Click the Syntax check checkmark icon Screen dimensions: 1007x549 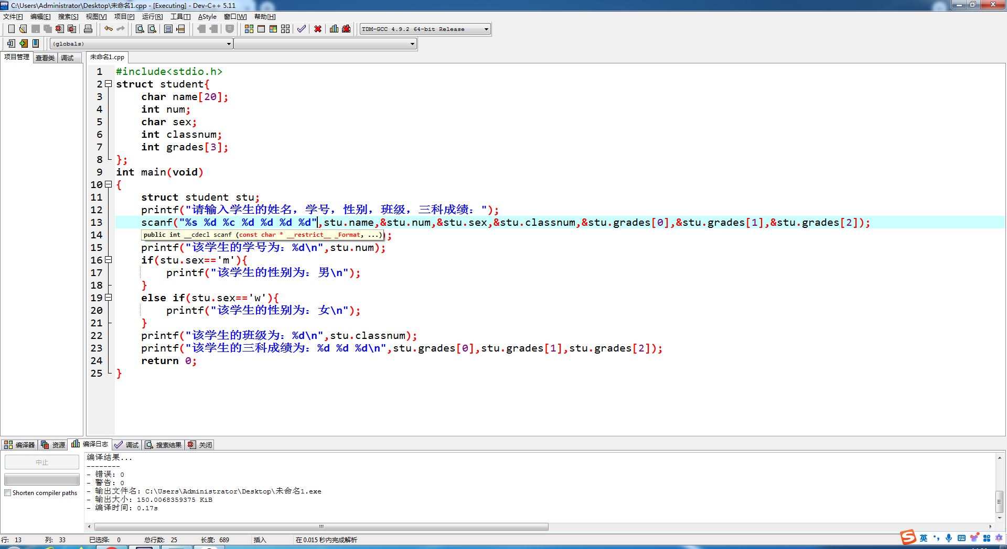[x=302, y=29]
